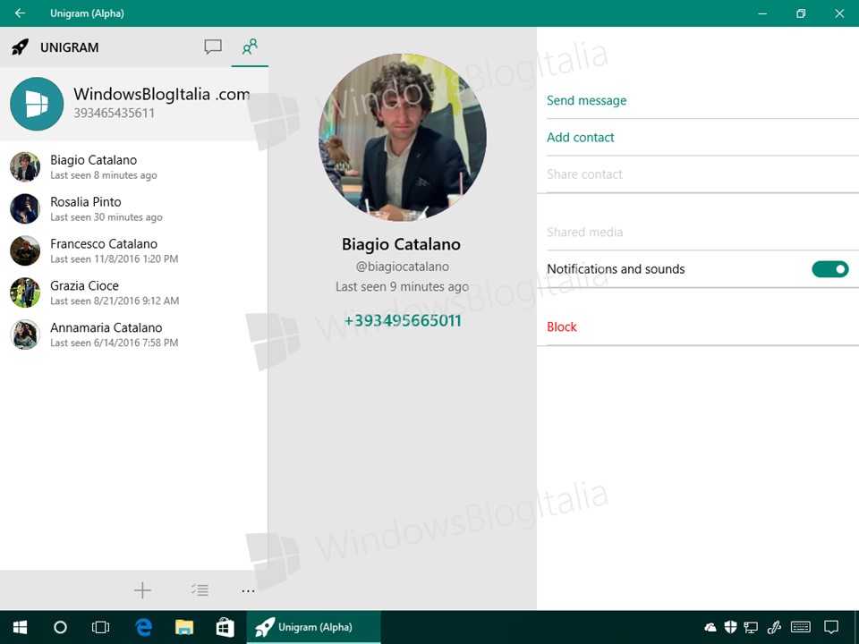Image resolution: width=859 pixels, height=644 pixels.
Task: Open Windows Defender shield tray icon
Action: click(x=730, y=627)
